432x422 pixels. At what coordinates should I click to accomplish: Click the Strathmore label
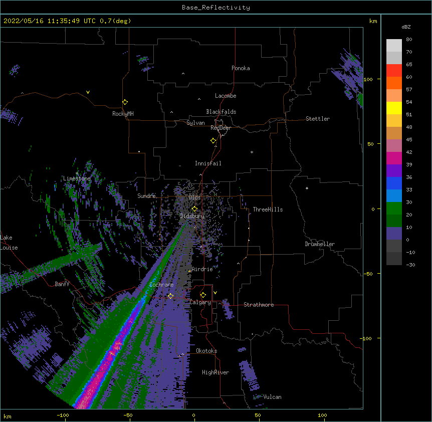(259, 305)
